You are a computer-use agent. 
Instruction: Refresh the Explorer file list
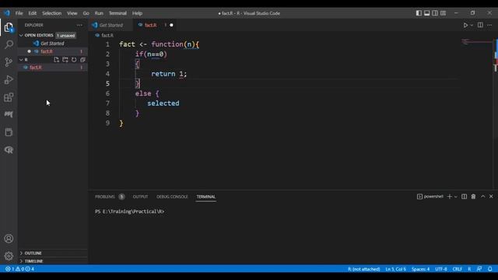tap(74, 60)
